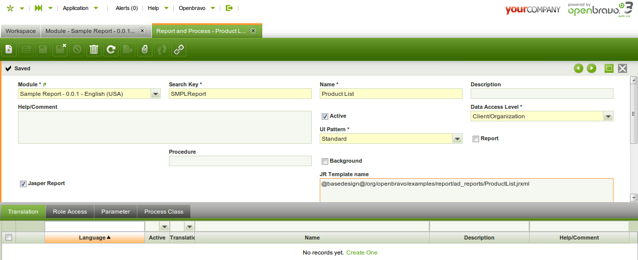Open attachments via the paperclip icon
The width and height of the screenshot is (638, 260).
tap(145, 49)
